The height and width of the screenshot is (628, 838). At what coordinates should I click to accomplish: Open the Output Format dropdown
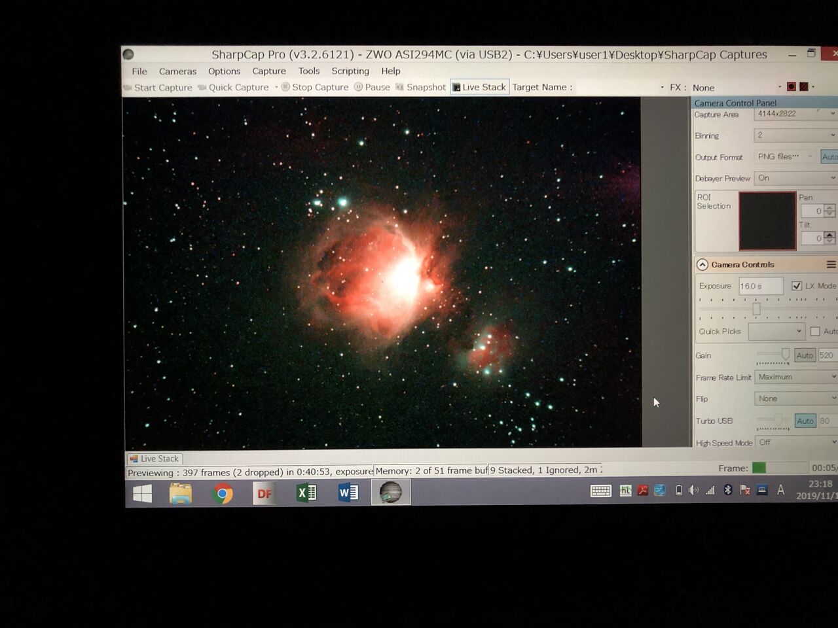point(785,157)
